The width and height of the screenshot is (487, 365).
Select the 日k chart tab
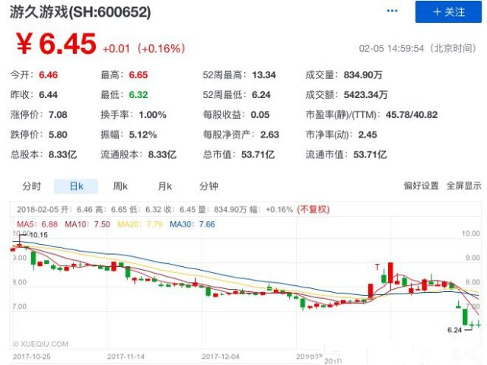(76, 186)
